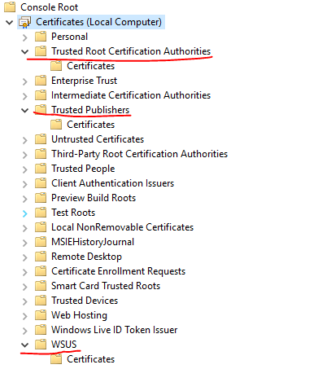Select the "Trusted Publishers" text label

click(90, 110)
